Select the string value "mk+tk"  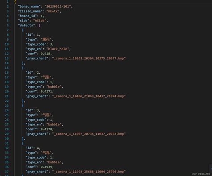pos(53,11)
